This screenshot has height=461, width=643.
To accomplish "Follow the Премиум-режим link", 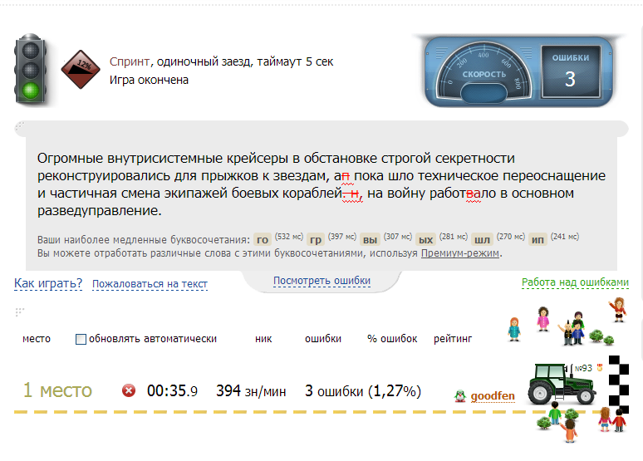I will click(x=460, y=253).
